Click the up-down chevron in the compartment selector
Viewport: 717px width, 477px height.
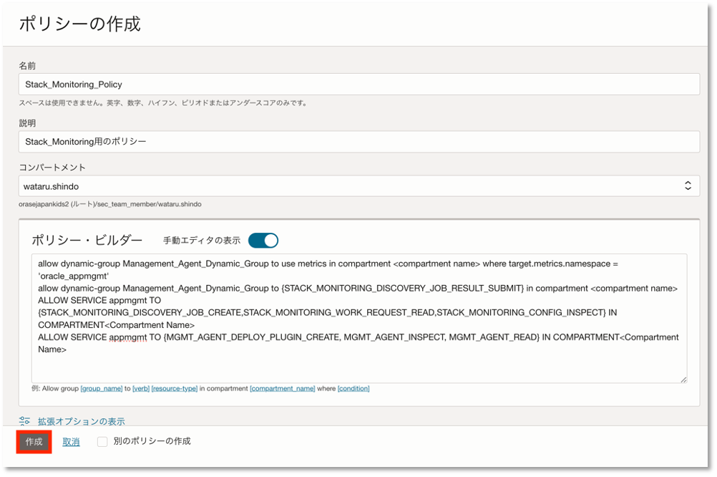coord(688,186)
